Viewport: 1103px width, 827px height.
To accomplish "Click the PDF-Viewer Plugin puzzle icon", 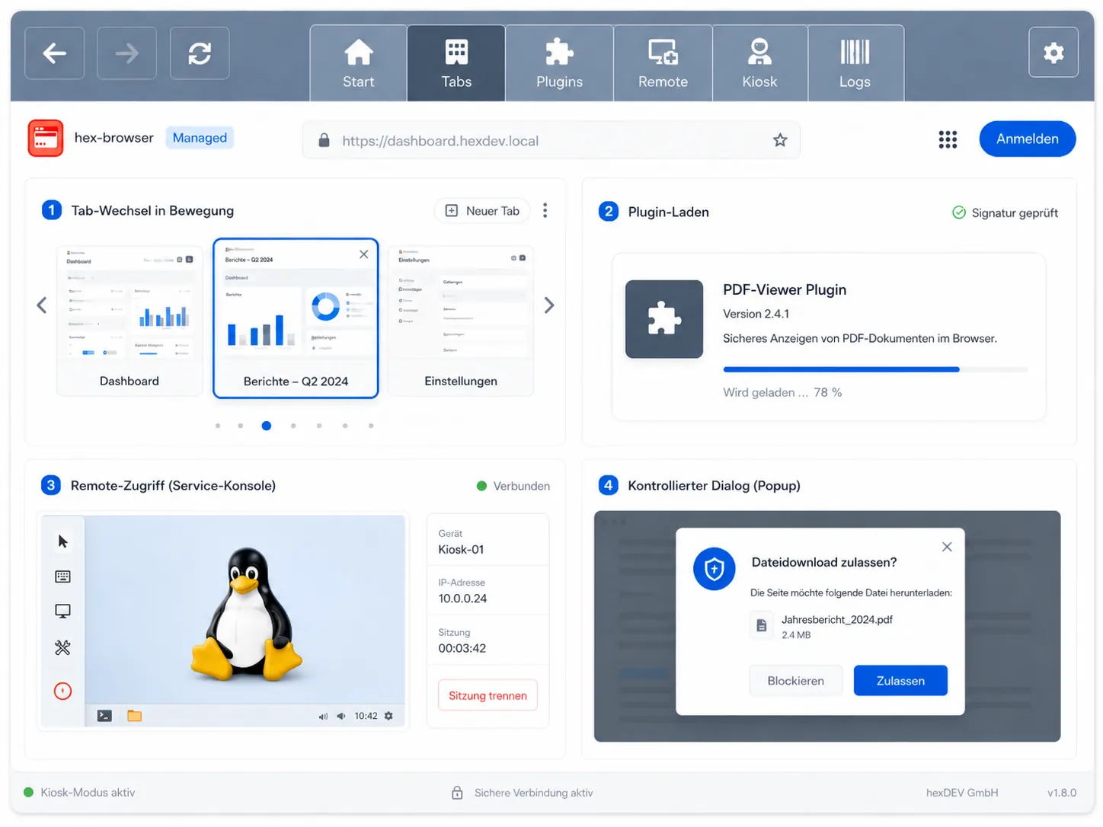I will coord(664,319).
